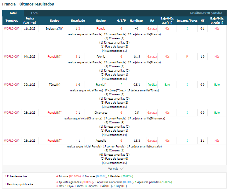Image resolution: width=230 pixels, height=191 pixels.
Task: Switch to the Local tab
Action: (35, 13)
